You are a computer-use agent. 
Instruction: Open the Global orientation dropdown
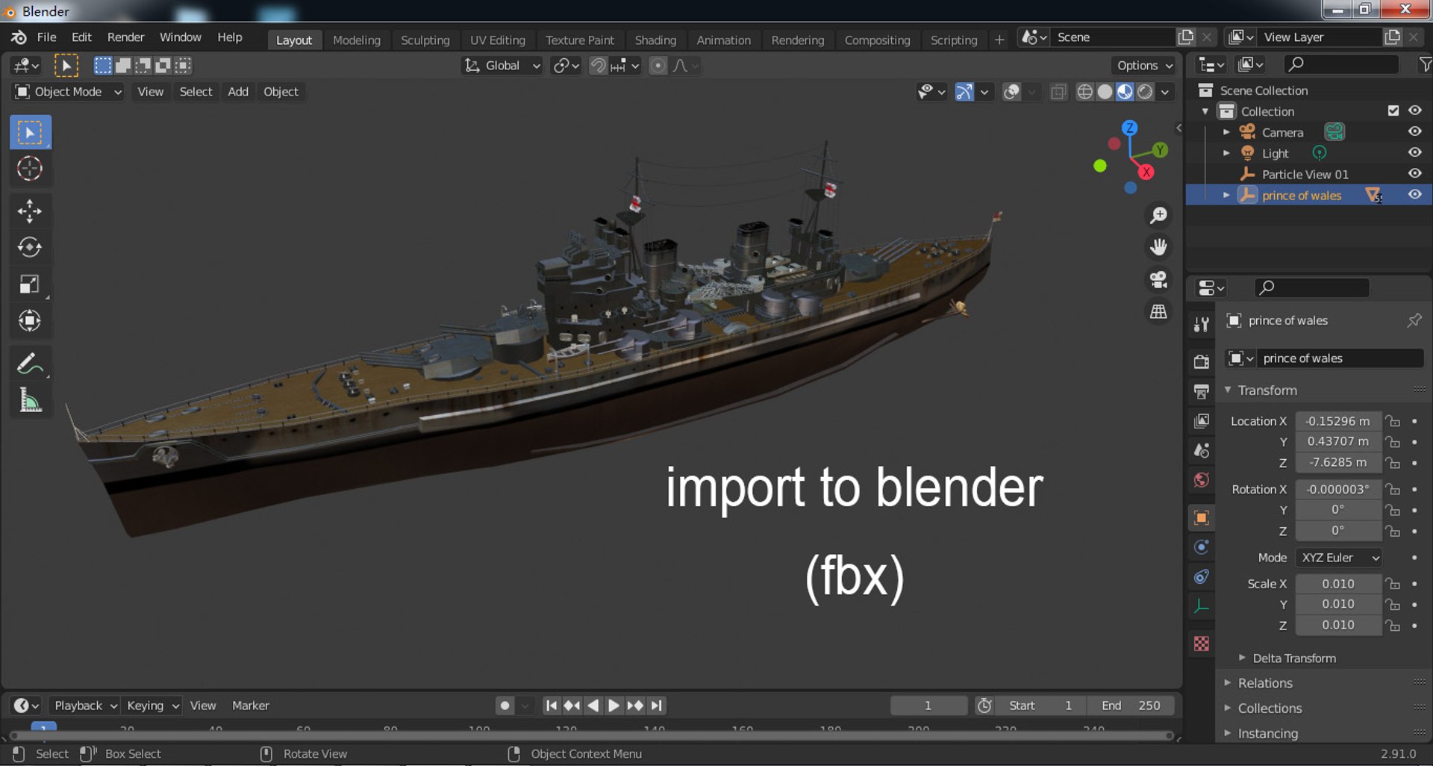point(502,66)
